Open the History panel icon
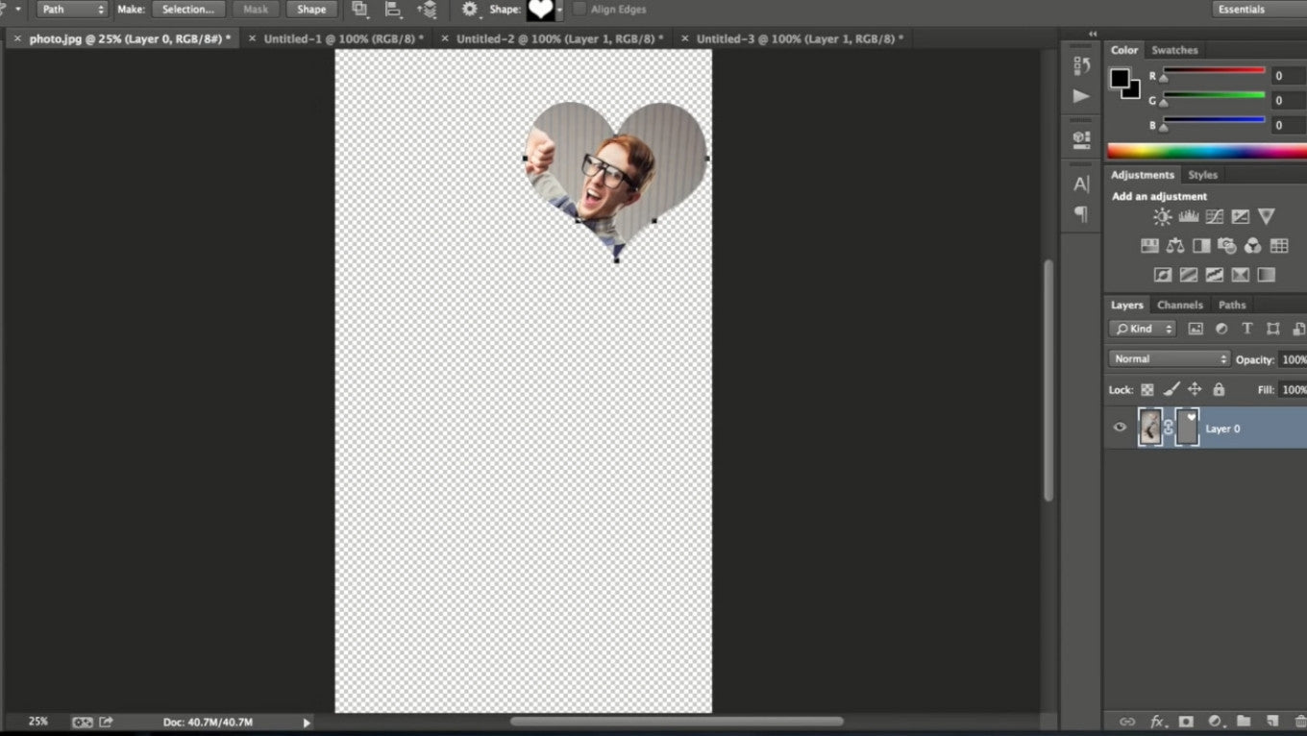 pos(1081,65)
